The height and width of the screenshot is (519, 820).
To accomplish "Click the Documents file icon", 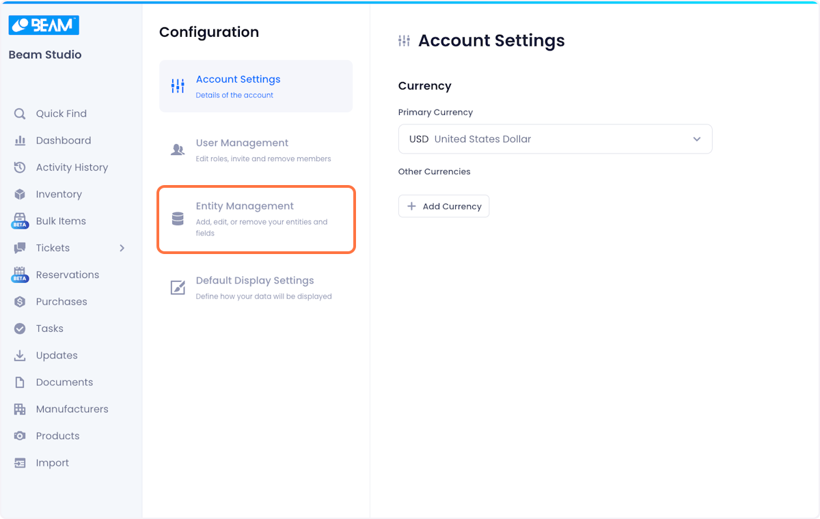I will click(20, 382).
